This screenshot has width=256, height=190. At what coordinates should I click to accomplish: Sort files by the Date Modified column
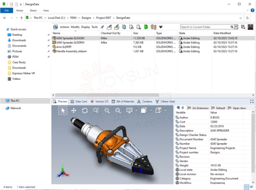pos(222,33)
